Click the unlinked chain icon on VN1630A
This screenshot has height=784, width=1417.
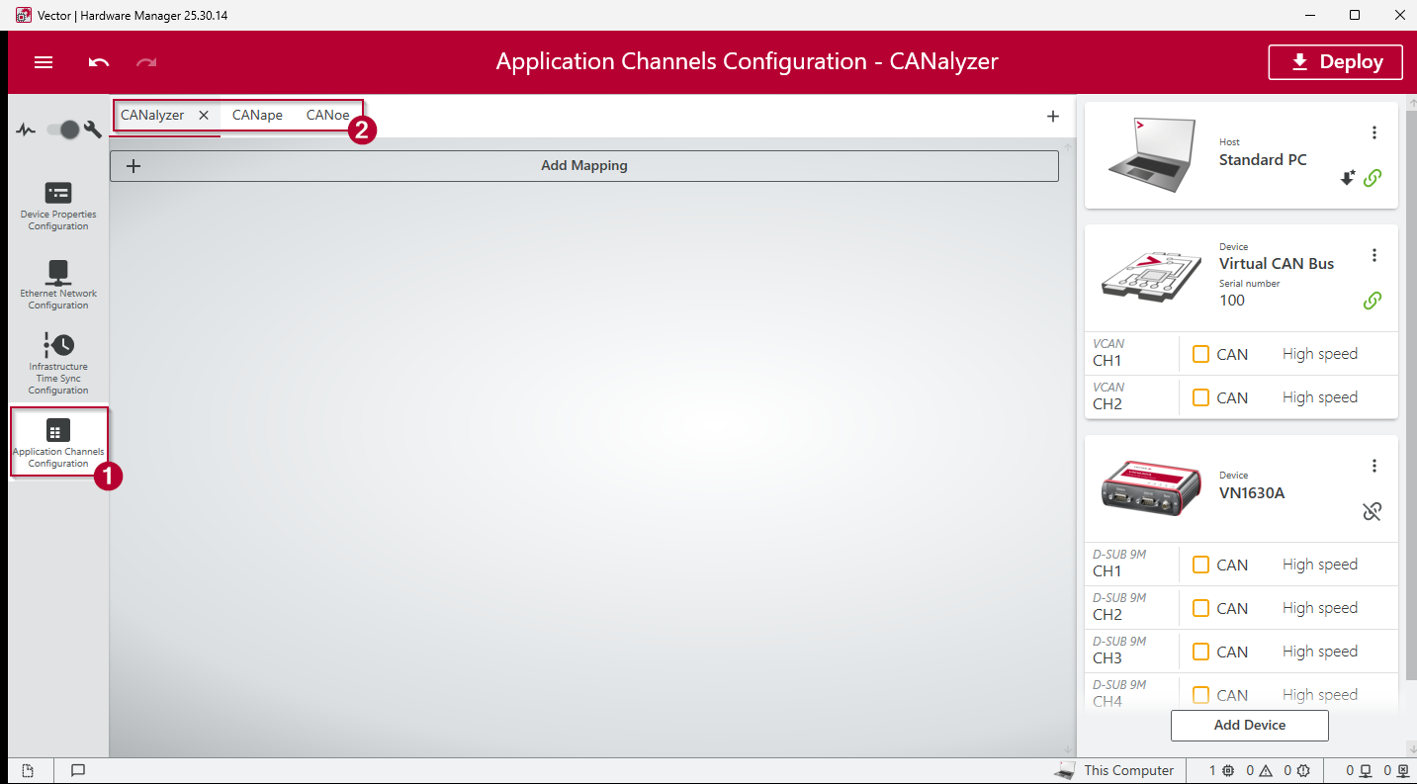[x=1372, y=511]
